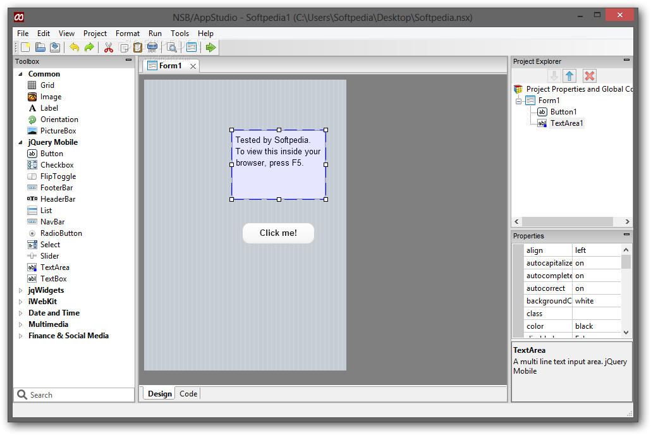The image size is (651, 435).
Task: Open the Format menu
Action: [128, 34]
